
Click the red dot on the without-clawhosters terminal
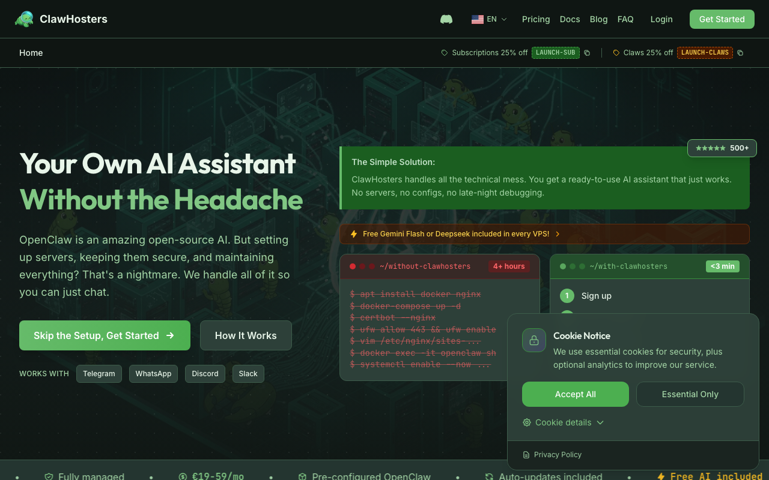(x=353, y=266)
